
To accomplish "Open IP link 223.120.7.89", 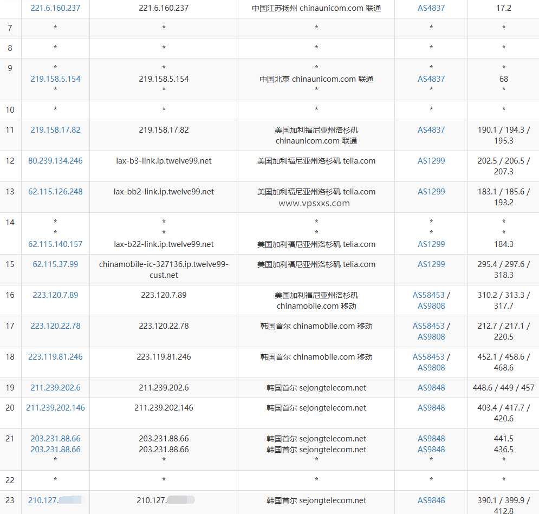I will [55, 295].
